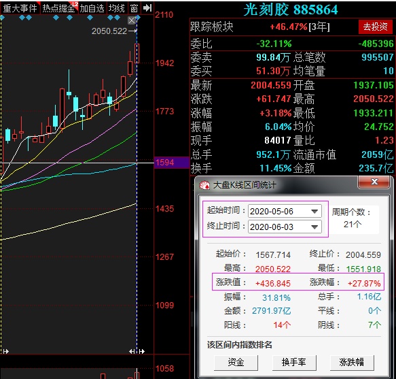Click the first blue diamond event marker
This screenshot has width=396, height=379.
pyautogui.click(x=2, y=18)
